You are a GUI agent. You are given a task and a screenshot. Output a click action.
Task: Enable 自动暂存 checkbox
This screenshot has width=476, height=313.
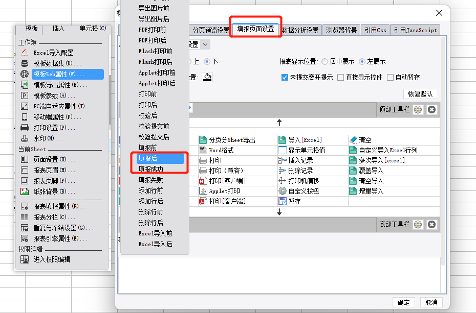[390, 78]
